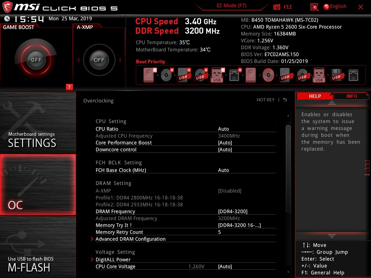The image size is (371, 278).
Task: Click the triple-arrow side panel collapse handle
Action: (367, 175)
